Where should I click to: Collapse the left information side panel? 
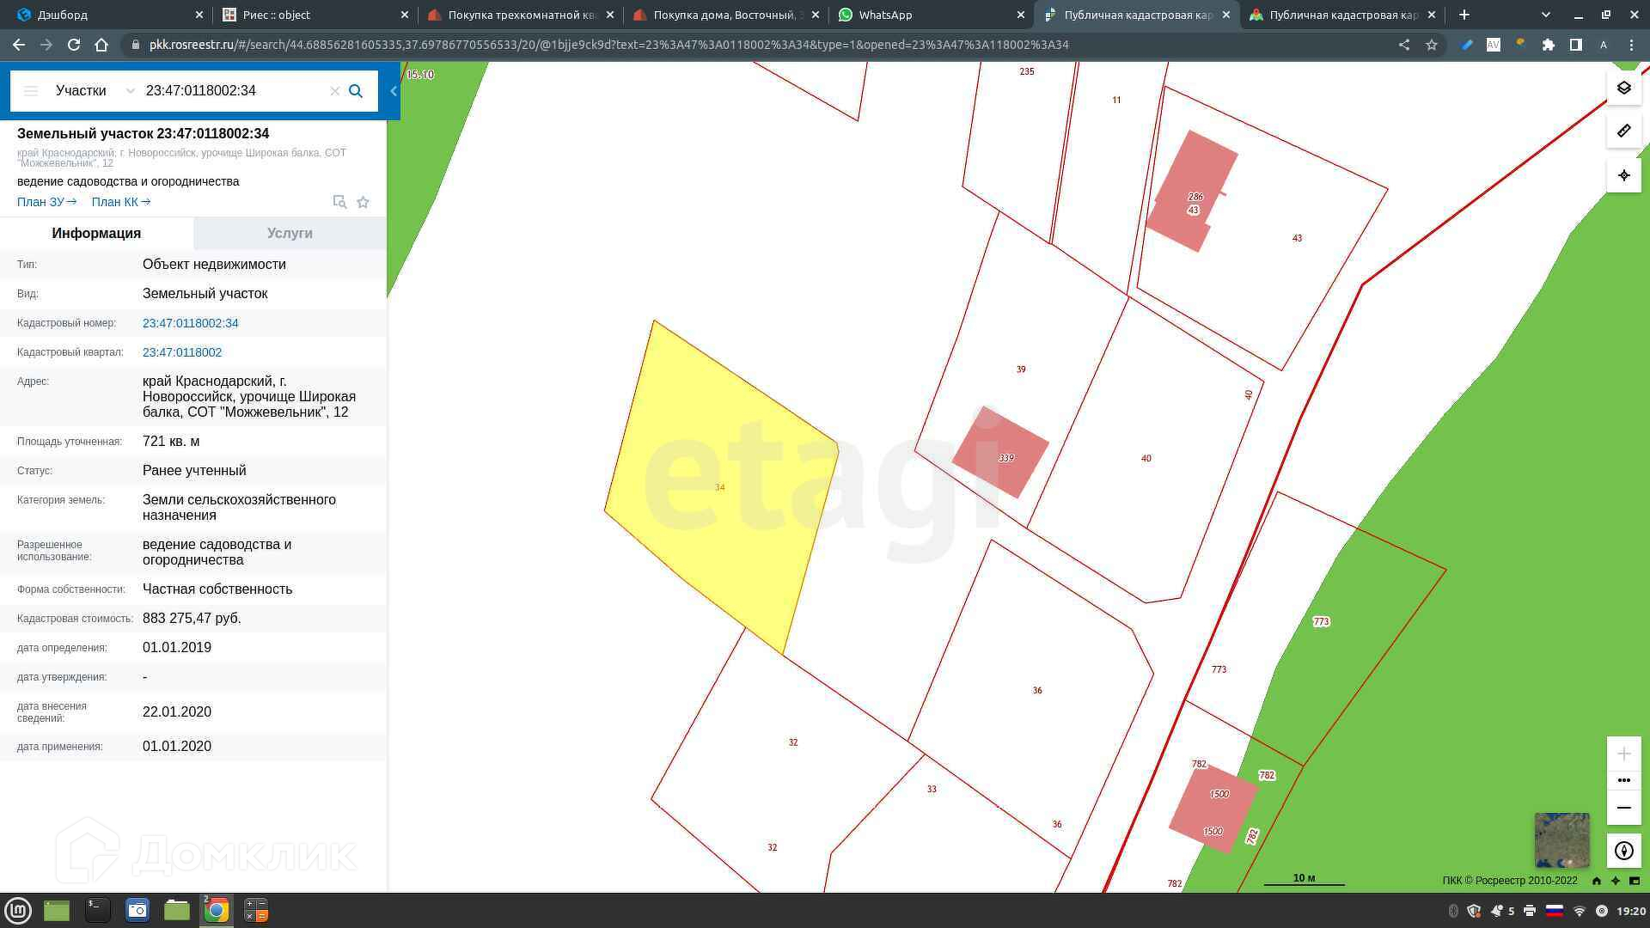394,91
